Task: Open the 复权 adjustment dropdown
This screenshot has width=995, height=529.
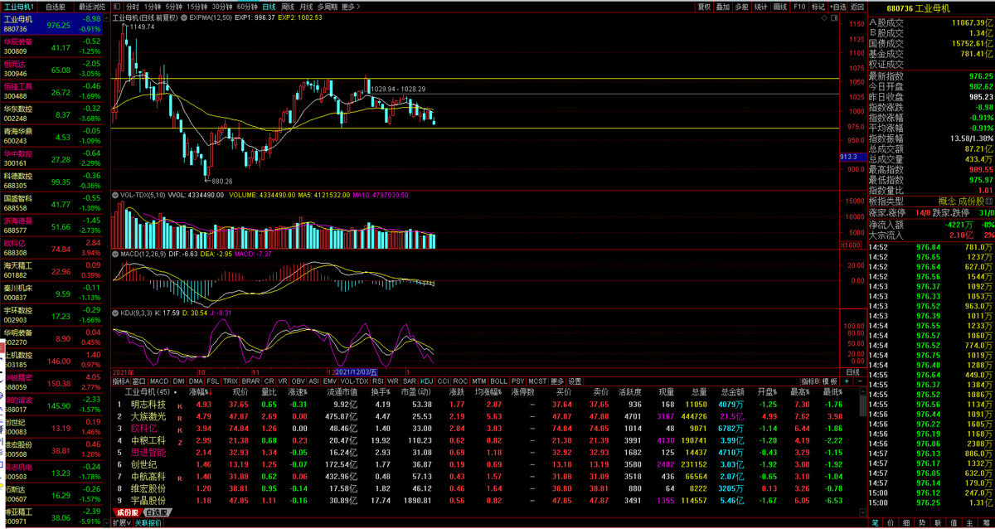Action: (x=704, y=6)
